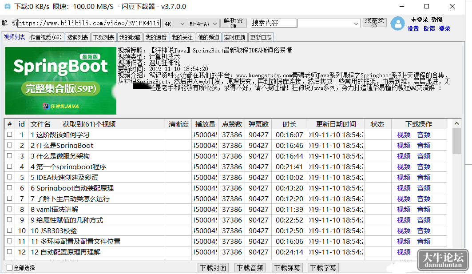
Task: Click 下载封面 button
Action: (213, 268)
